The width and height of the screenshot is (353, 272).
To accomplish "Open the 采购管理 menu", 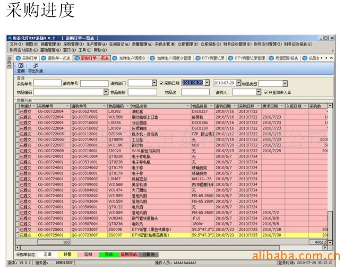I will pyautogui.click(x=71, y=44).
